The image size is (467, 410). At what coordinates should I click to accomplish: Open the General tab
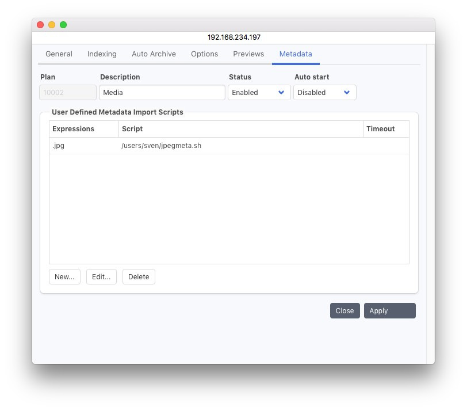(59, 54)
